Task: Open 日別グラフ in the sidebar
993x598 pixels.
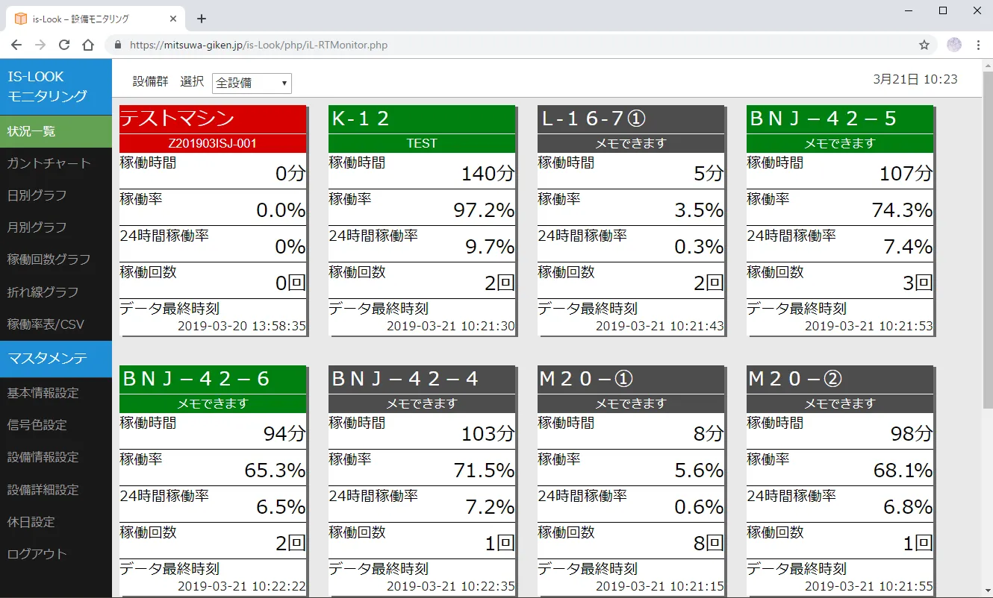Action: point(56,195)
